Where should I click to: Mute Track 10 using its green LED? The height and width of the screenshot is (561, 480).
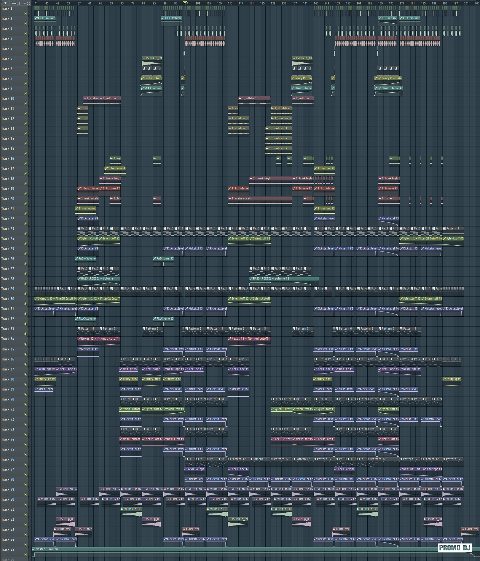(x=26, y=104)
